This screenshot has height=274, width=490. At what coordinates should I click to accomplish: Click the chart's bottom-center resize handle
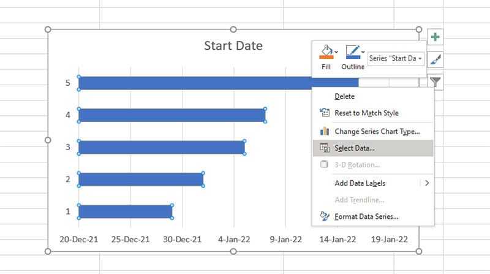[x=233, y=251]
